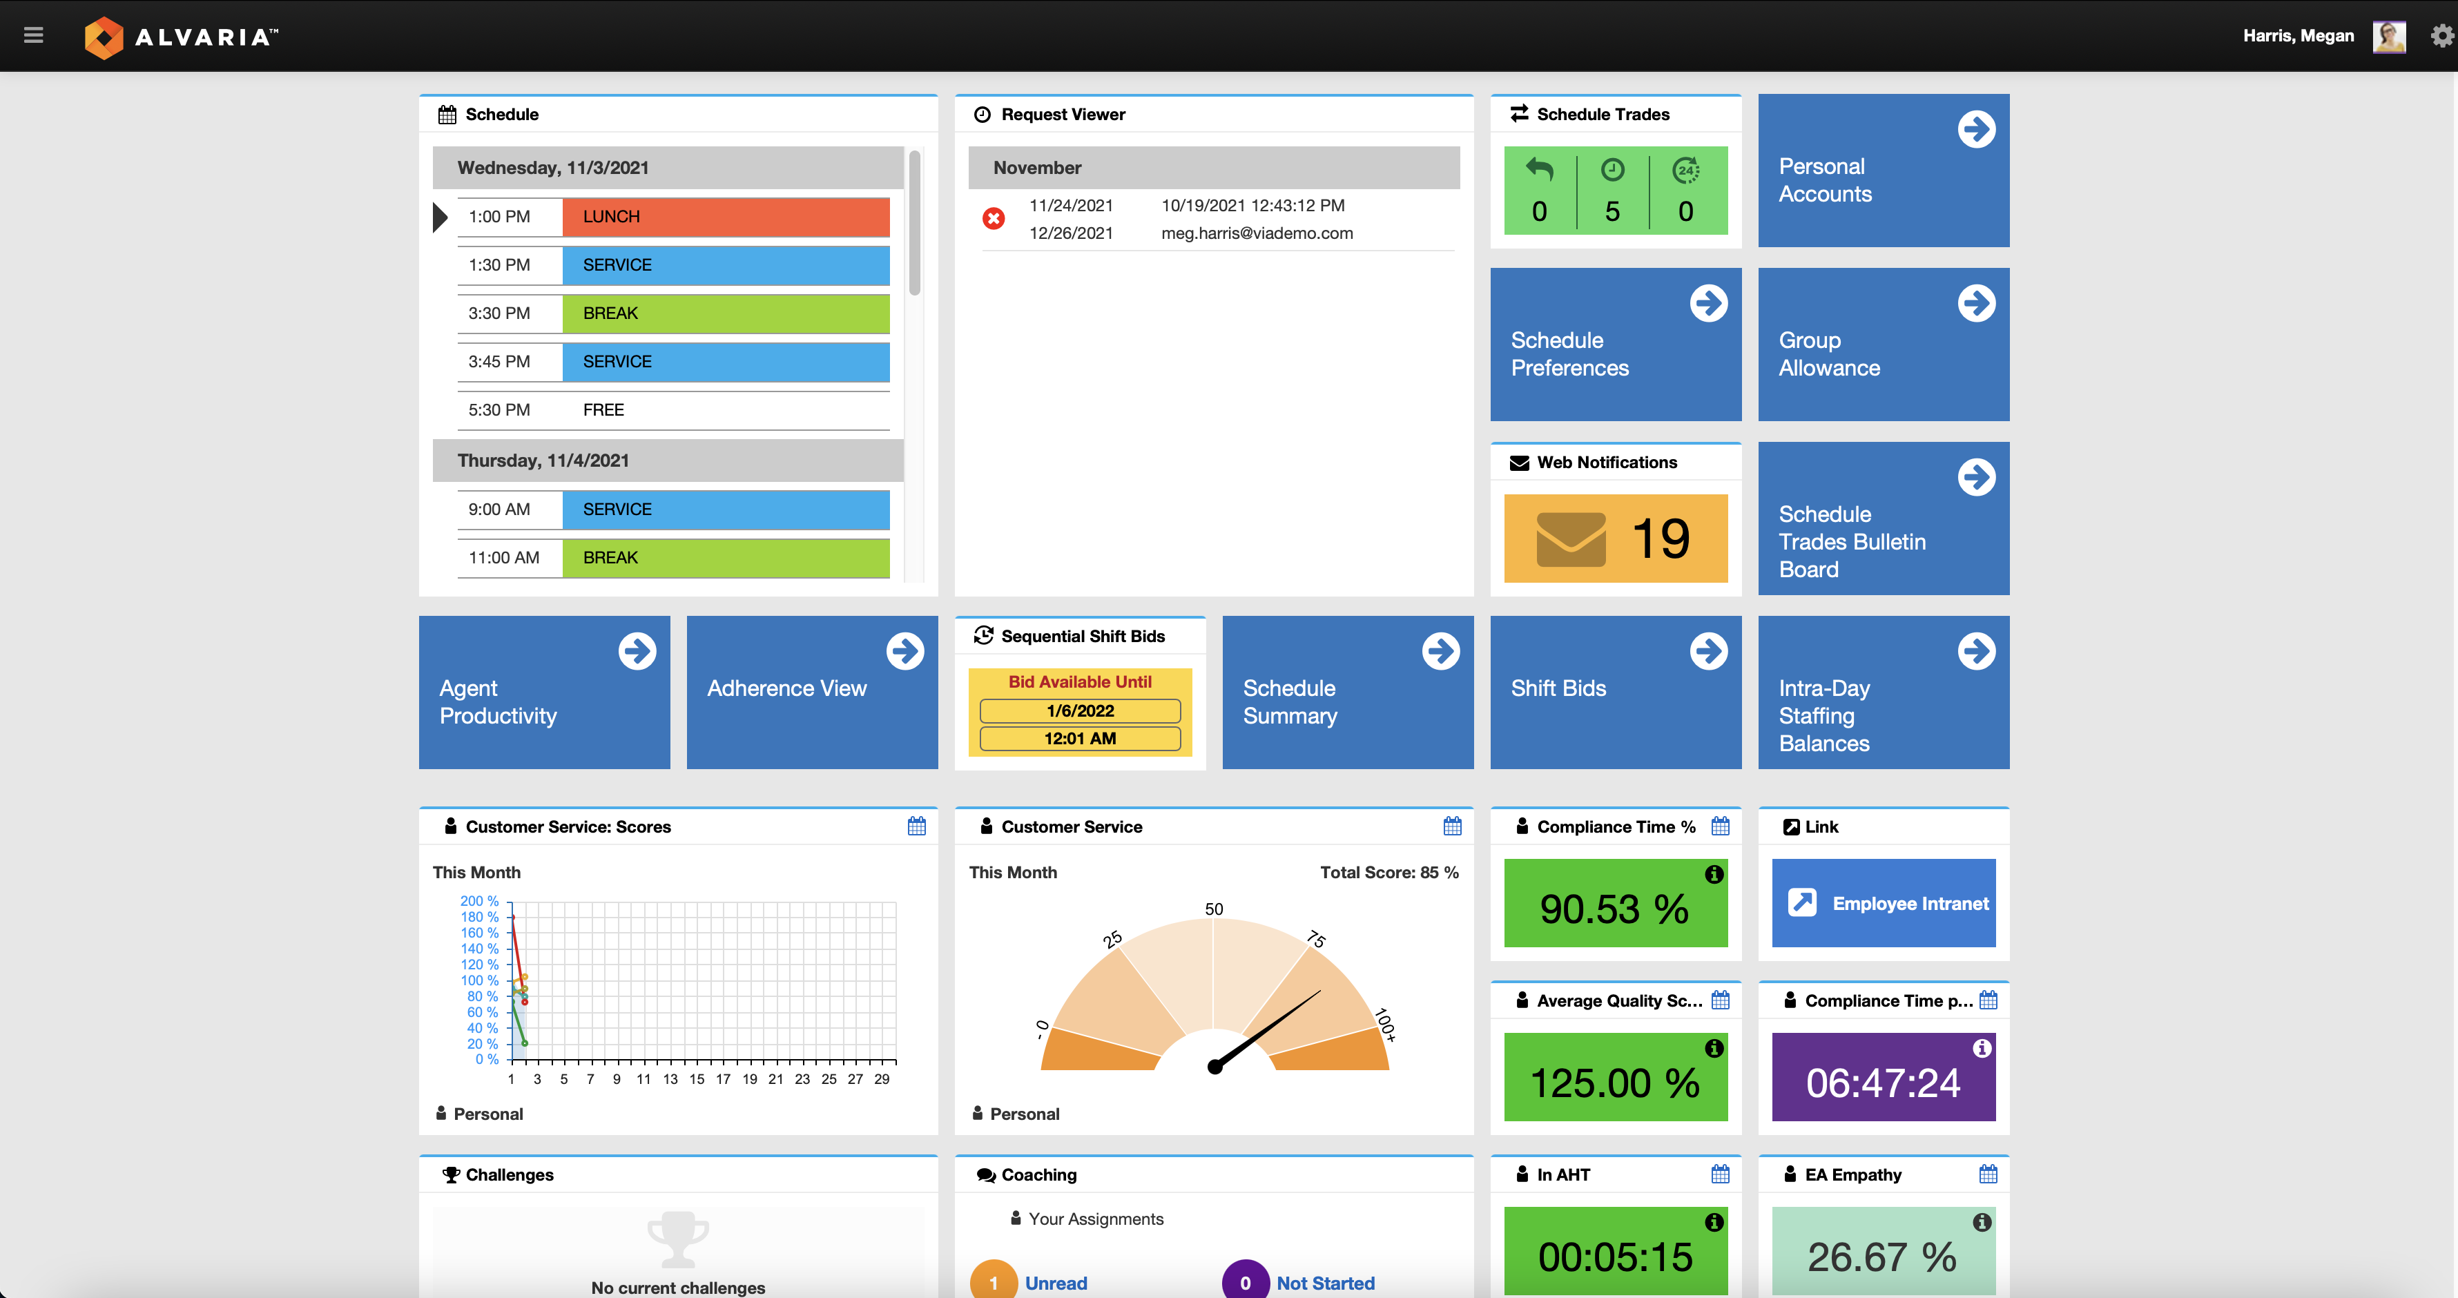The width and height of the screenshot is (2458, 1298).
Task: Open Group Allowance tile
Action: 1883,344
